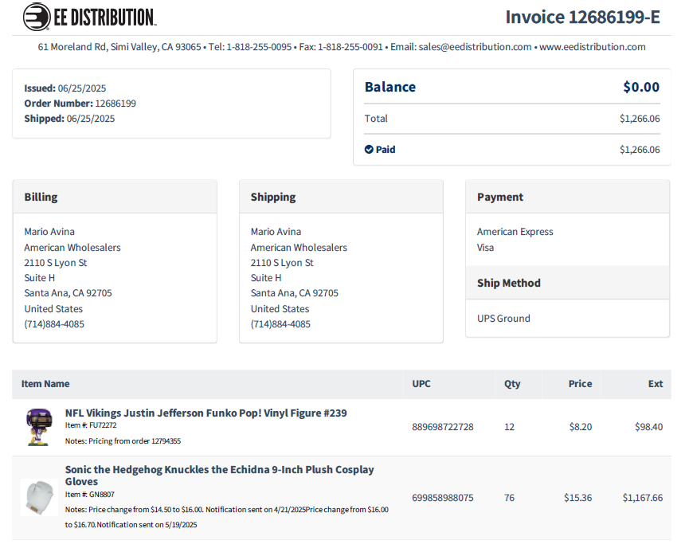Click the Balance $0.00 amount
Image resolution: width=689 pixels, height=556 pixels.
[641, 87]
